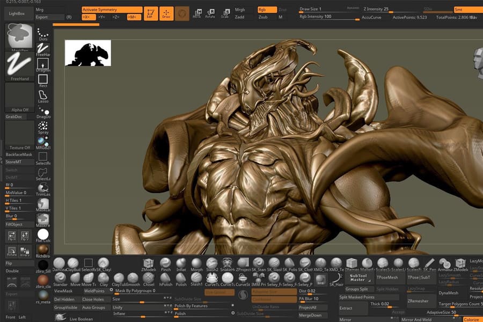Image resolution: width=483 pixels, height=322 pixels.
Task: Switch to Scale transform mode
Action: point(224,13)
